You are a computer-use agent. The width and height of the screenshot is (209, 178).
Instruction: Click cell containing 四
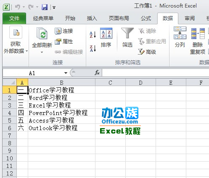click(x=22, y=113)
